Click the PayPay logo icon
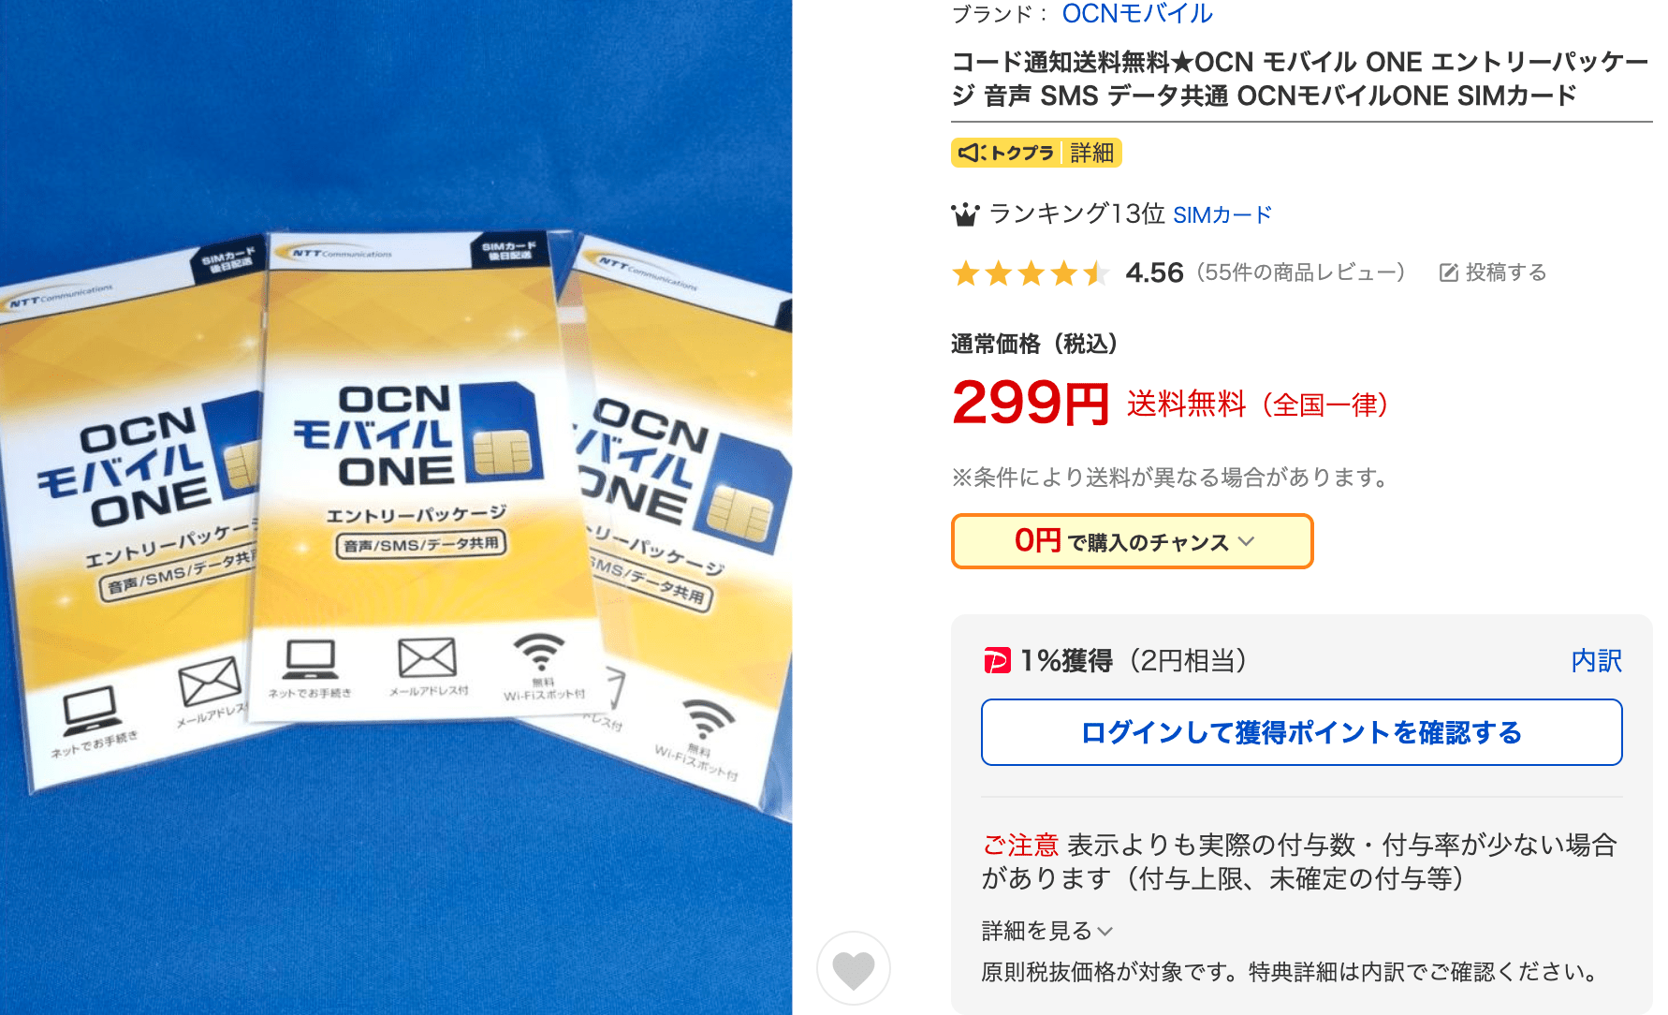 [996, 661]
